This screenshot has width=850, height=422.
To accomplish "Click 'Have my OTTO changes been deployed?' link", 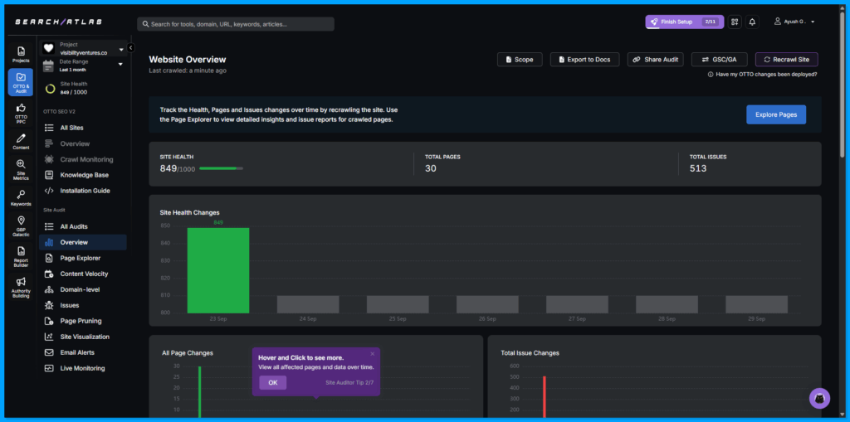I will click(766, 75).
